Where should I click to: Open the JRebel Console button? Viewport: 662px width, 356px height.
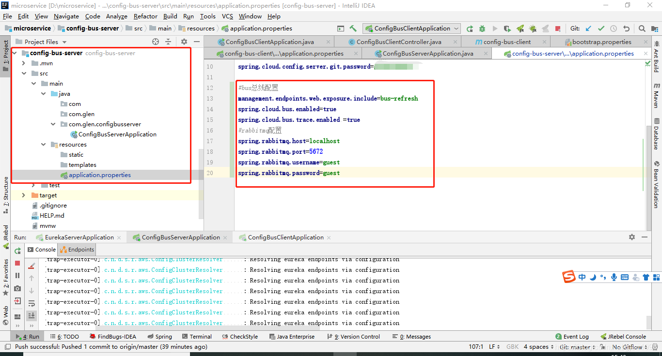[623, 337]
